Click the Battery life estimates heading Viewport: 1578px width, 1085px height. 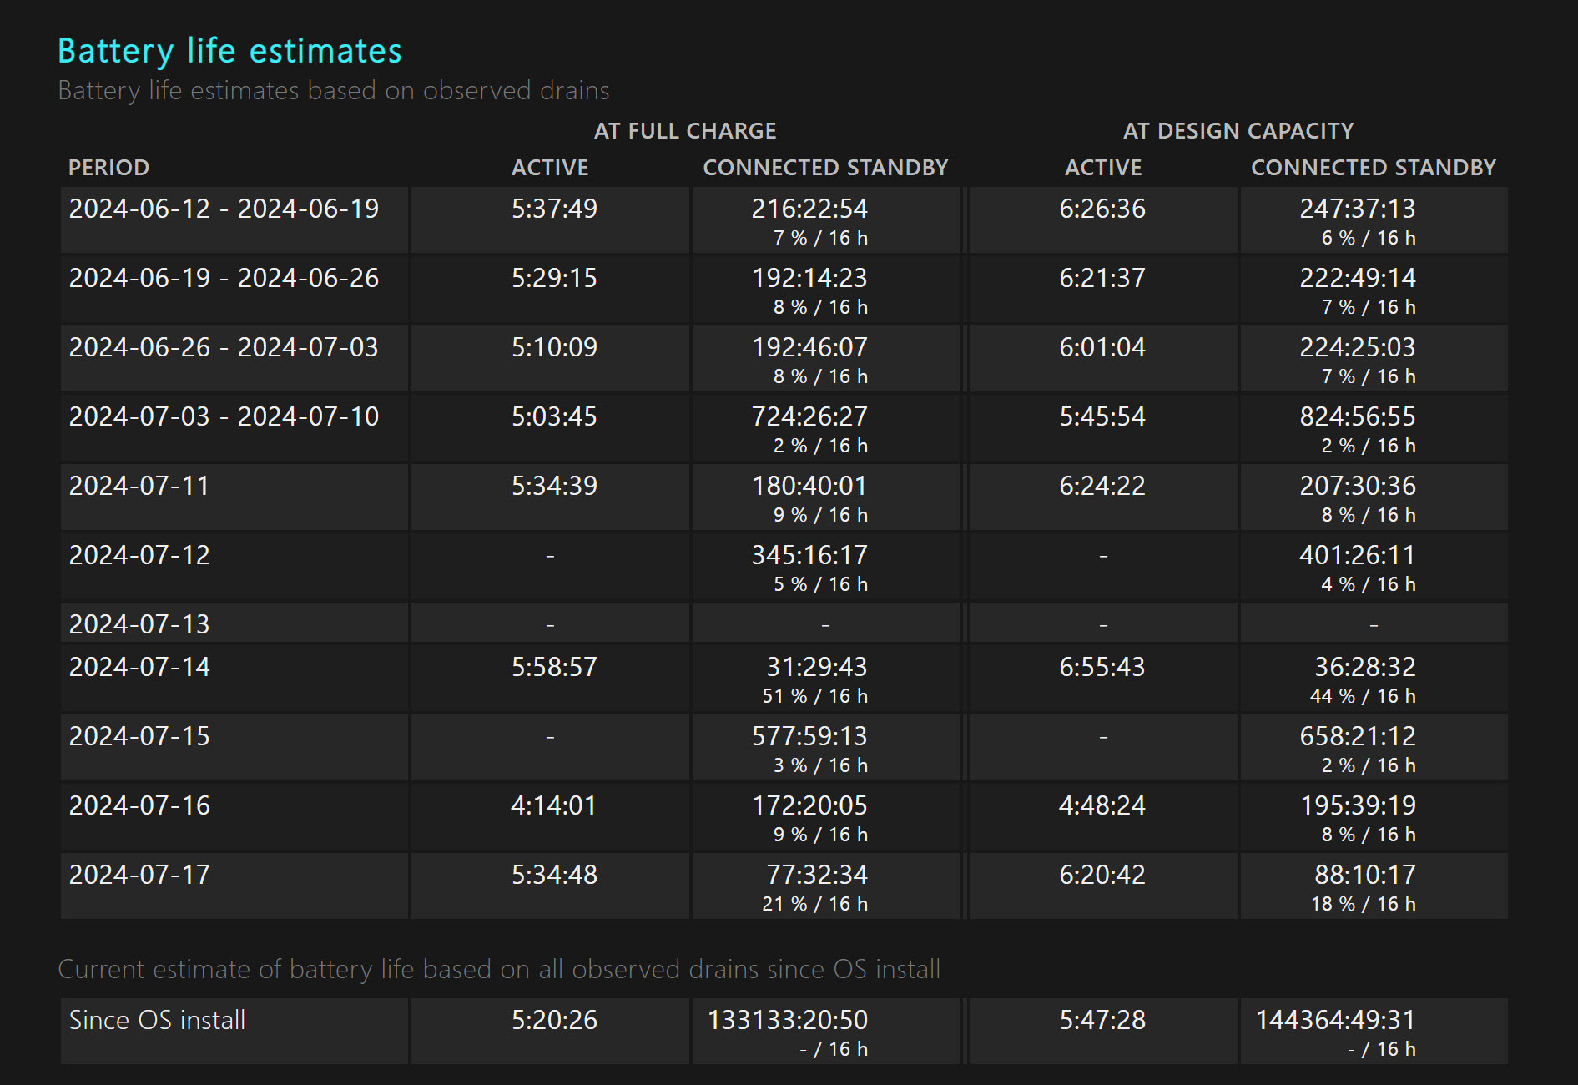coord(229,52)
